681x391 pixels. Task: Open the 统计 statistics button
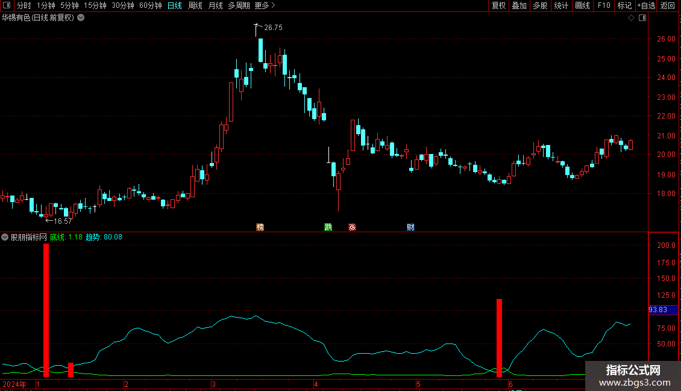click(560, 5)
